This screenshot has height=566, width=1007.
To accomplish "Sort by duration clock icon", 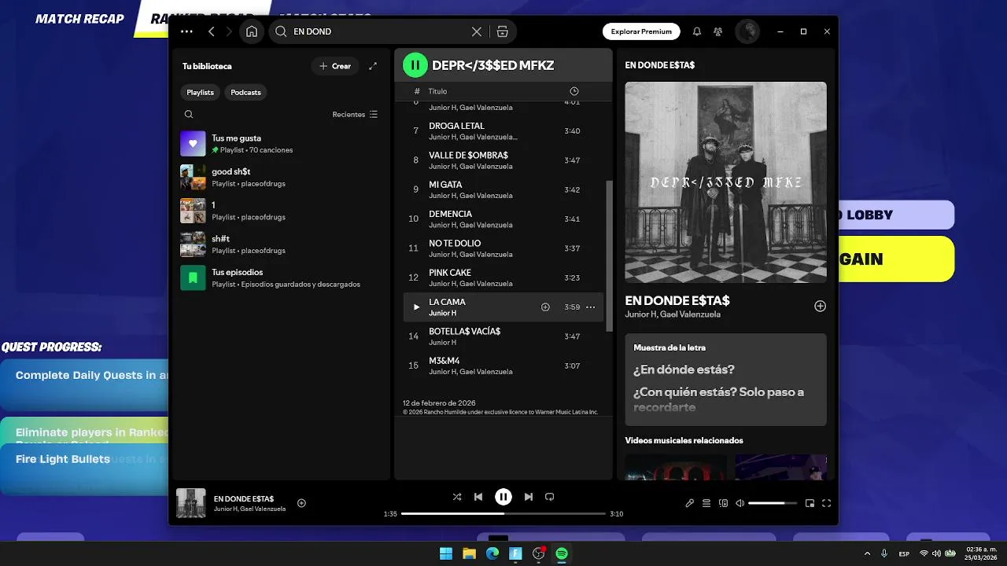I will coord(574,91).
